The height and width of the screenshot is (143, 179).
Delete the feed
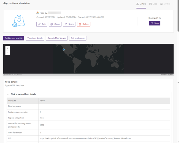84,24
